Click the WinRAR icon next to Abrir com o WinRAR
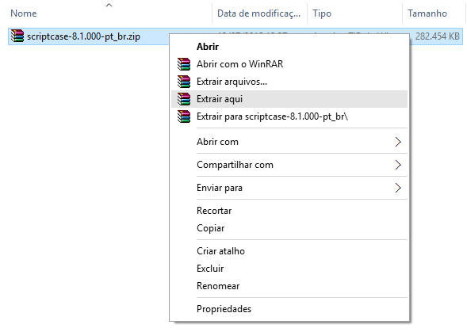The height and width of the screenshot is (332, 467). coord(184,64)
